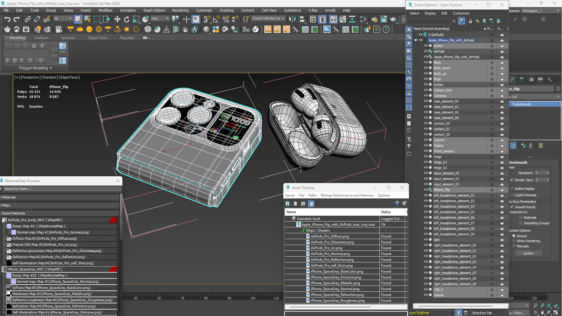Screen dimensions: 562x316
Task: Click the lock icon in Scene Explorer toolbar
Action: pos(470,21)
